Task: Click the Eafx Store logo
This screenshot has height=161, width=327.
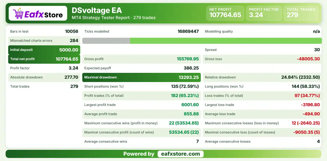Action: [38, 13]
